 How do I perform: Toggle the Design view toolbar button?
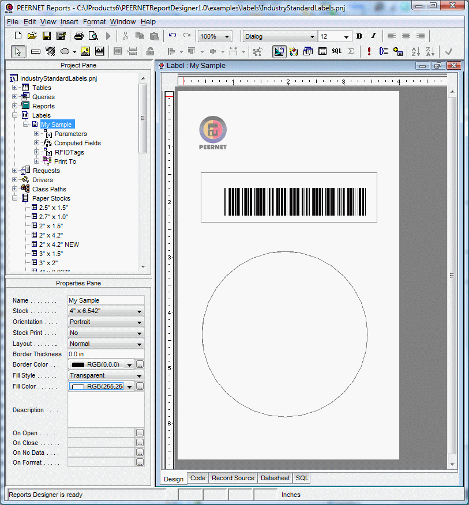(279, 51)
